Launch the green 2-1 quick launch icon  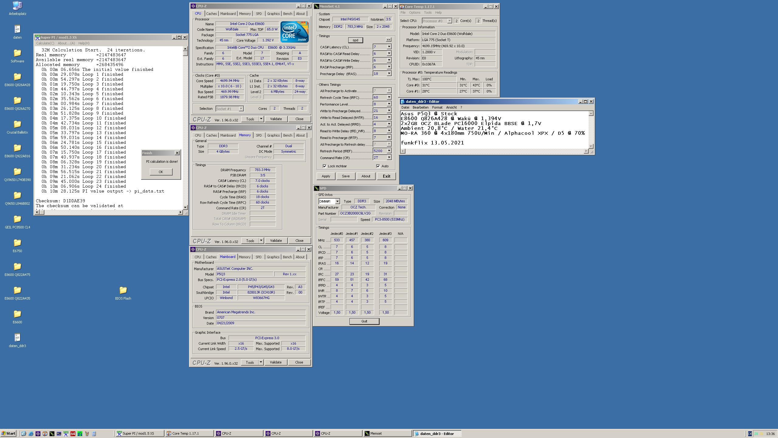(80, 434)
